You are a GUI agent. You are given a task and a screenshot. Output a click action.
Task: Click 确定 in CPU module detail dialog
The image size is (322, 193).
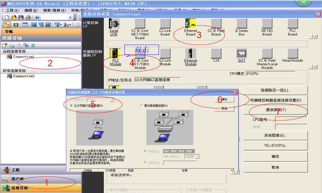[x=224, y=99]
